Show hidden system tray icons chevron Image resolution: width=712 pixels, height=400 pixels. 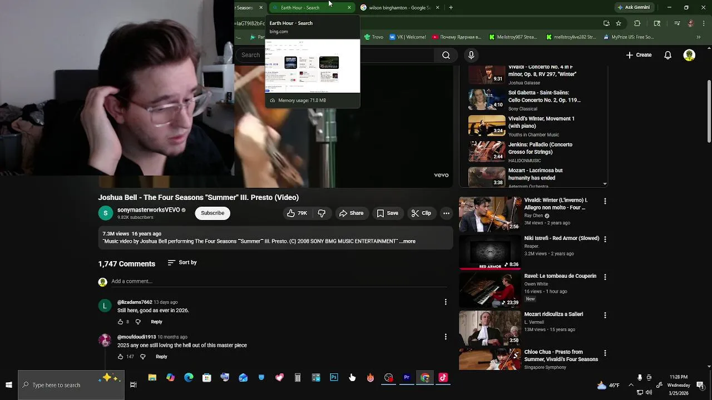tap(631, 385)
